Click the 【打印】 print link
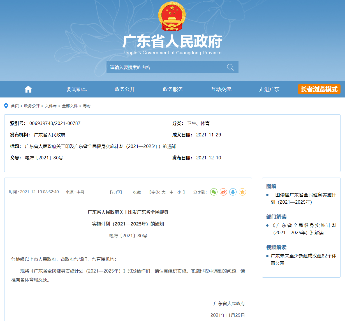The width and height of the screenshot is (345, 321). coord(116,192)
